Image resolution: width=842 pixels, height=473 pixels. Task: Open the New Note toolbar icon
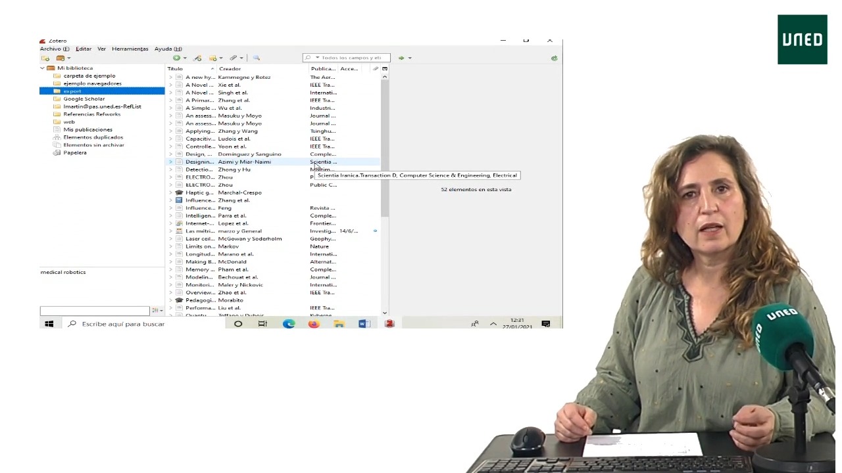tap(212, 58)
